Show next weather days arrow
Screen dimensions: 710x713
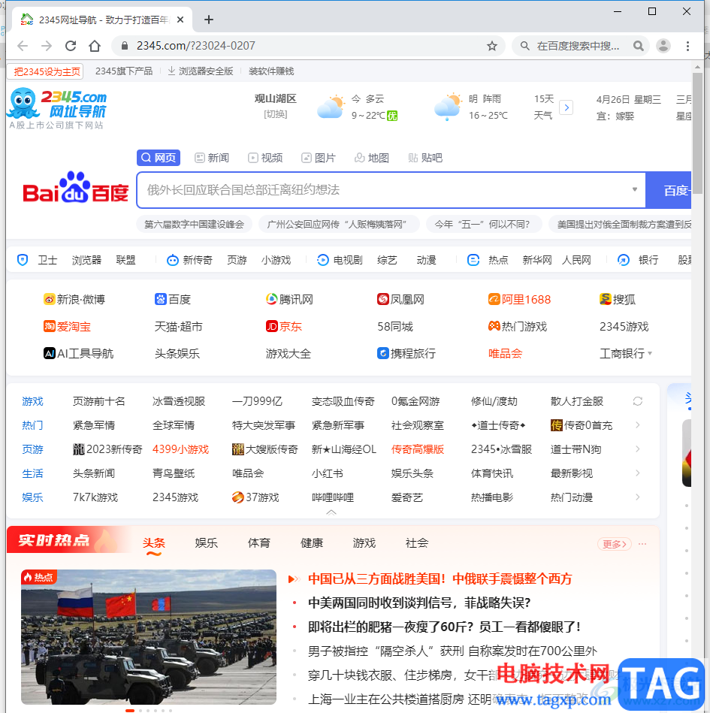point(566,107)
